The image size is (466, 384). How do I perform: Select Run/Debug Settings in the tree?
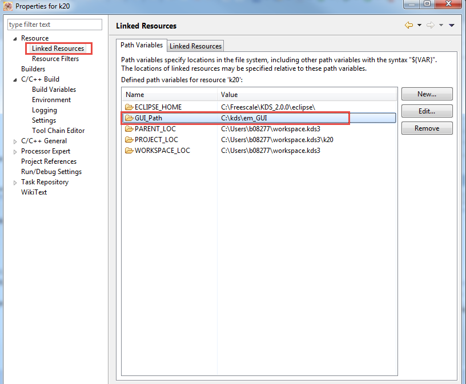(x=51, y=172)
